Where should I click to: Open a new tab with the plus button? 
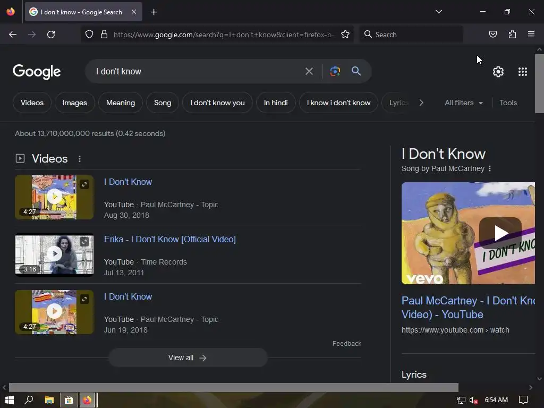click(154, 12)
